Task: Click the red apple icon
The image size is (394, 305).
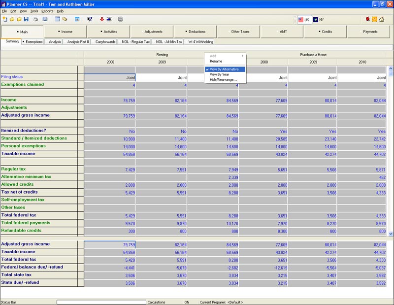Action: coord(368,19)
